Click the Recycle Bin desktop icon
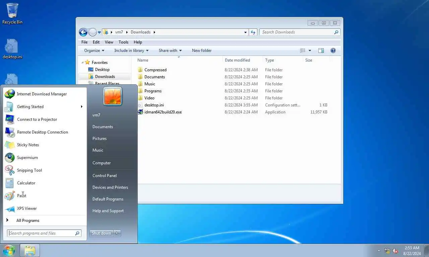 12,14
